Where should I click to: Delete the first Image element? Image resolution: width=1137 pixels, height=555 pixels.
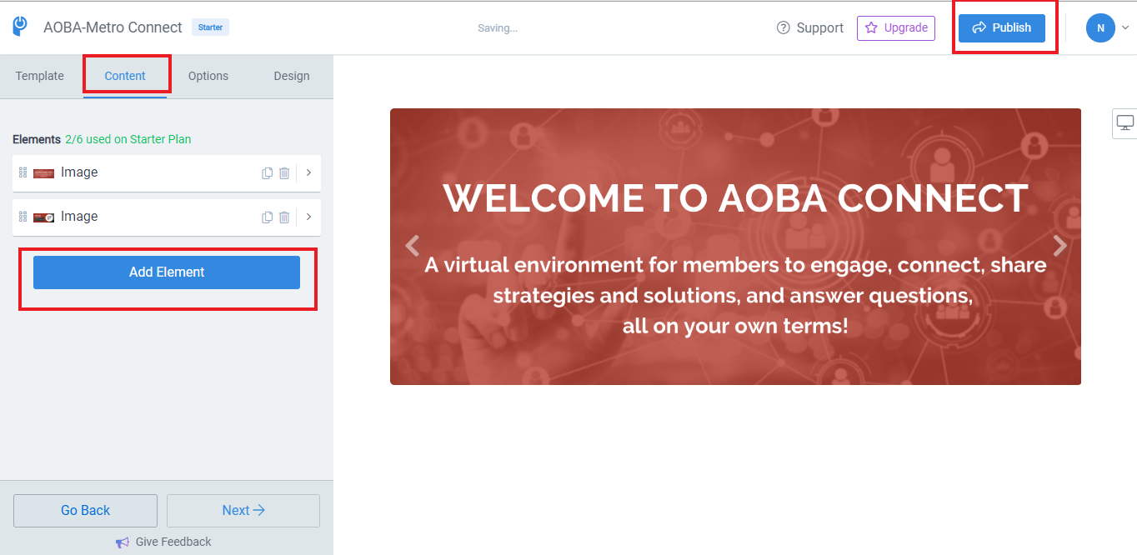(284, 173)
